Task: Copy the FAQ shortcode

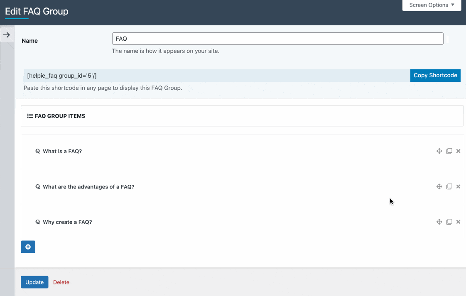Action: point(435,75)
